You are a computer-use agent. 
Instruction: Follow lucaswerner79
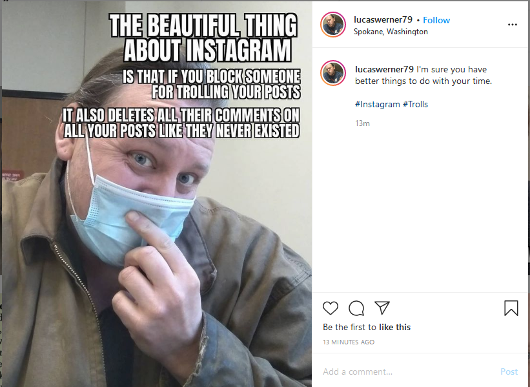coord(436,20)
